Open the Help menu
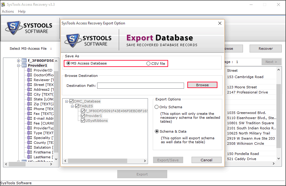This screenshot has width=286, height=186. 22,11
